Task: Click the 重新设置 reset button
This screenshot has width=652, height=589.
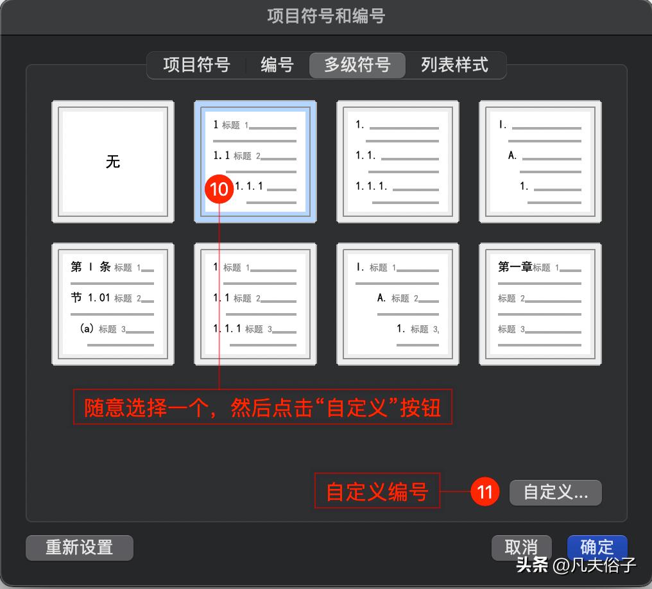Action: [x=79, y=547]
